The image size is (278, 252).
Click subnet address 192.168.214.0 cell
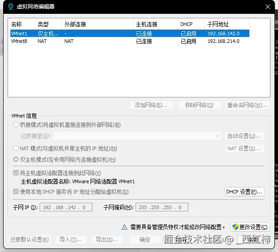point(224,41)
